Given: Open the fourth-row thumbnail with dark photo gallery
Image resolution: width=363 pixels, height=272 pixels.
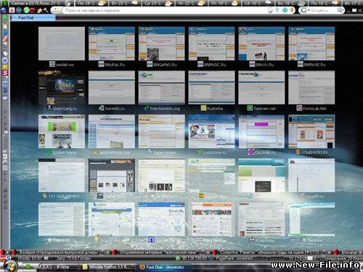Looking at the screenshot, I should (112, 176).
